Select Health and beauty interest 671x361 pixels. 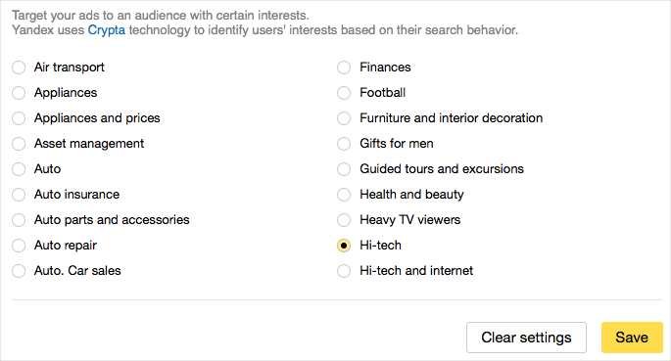[344, 195]
